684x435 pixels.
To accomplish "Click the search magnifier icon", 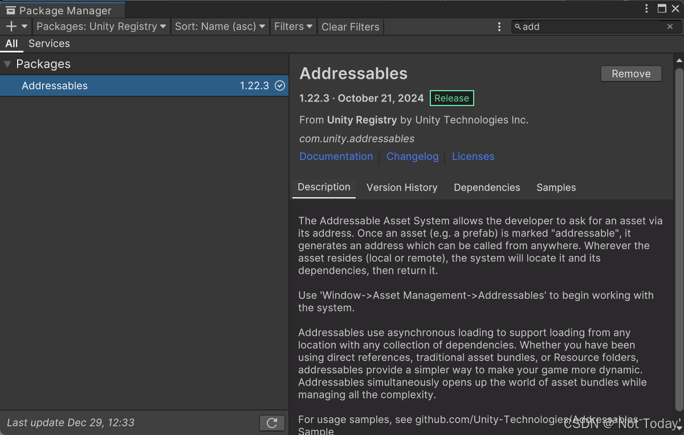I will [x=518, y=26].
